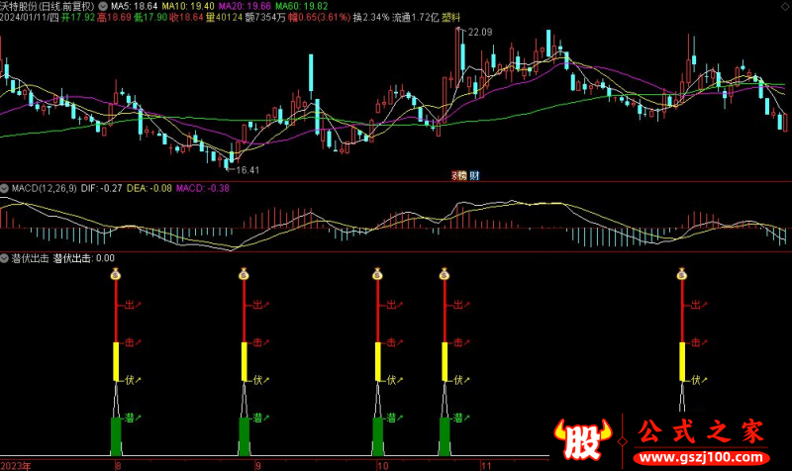
Task: Click the money bag icon atop the rightmost signal
Action: (682, 274)
